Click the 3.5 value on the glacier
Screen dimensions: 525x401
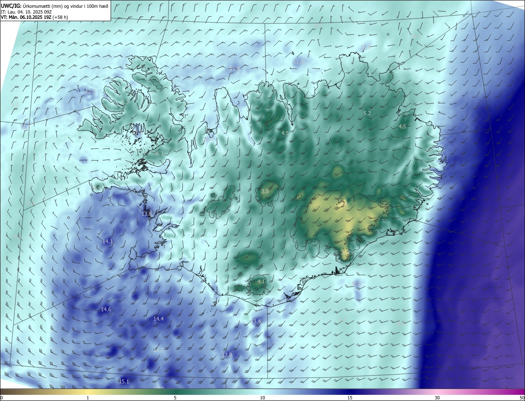[x=265, y=191]
